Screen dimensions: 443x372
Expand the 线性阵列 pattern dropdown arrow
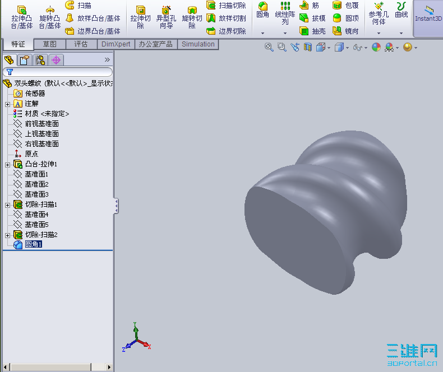coord(285,33)
